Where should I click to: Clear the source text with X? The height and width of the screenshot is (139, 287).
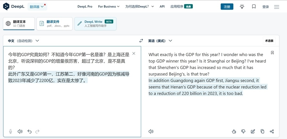coord(134,53)
